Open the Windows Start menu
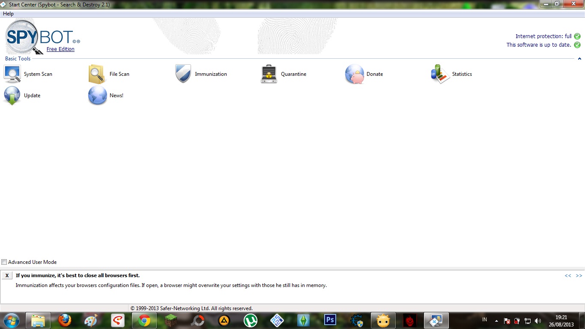585x329 pixels. 11,320
